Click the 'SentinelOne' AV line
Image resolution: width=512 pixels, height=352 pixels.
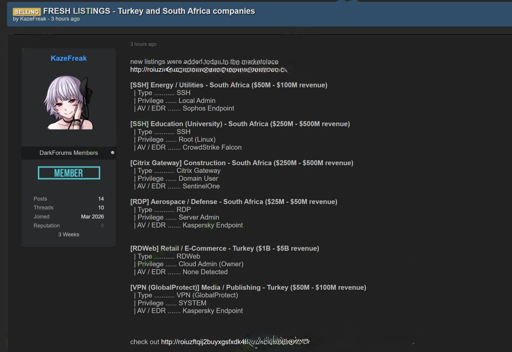point(177,186)
